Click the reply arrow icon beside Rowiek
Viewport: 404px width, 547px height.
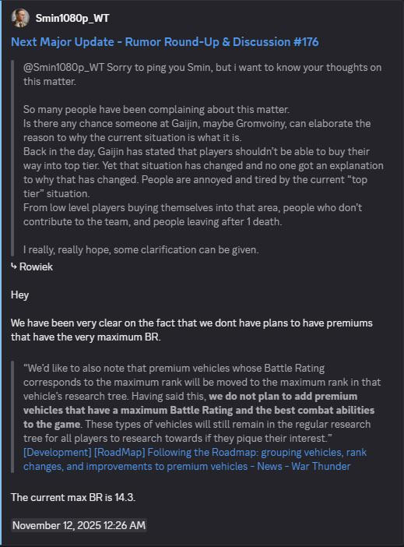tap(14, 266)
